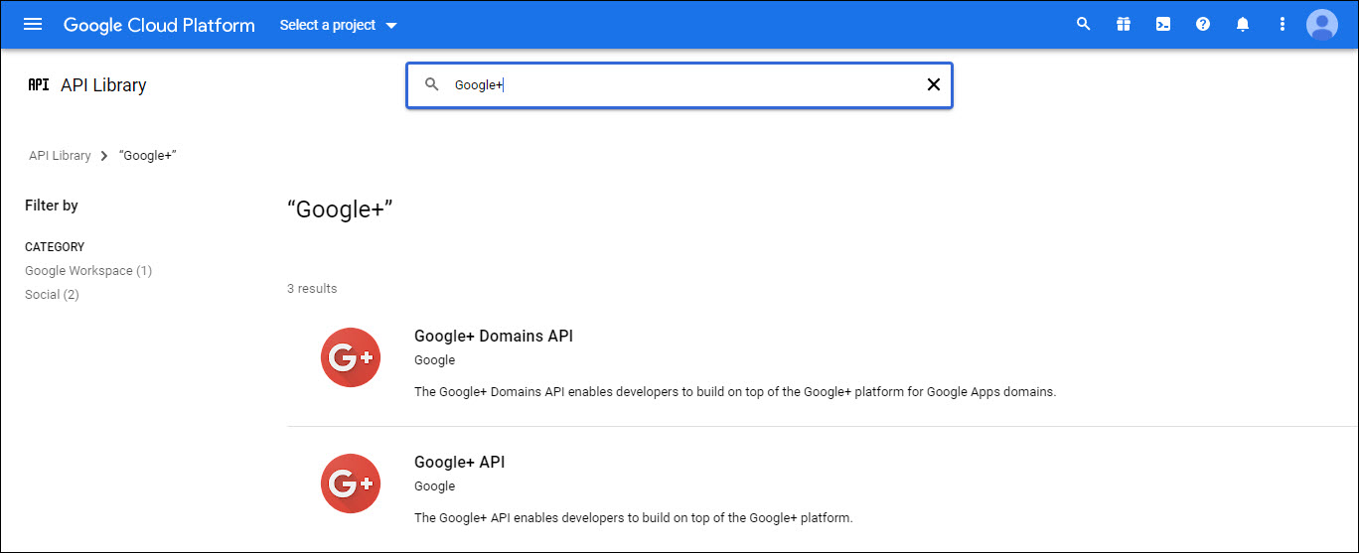
Task: Click the magnifier inside search box
Action: point(432,85)
